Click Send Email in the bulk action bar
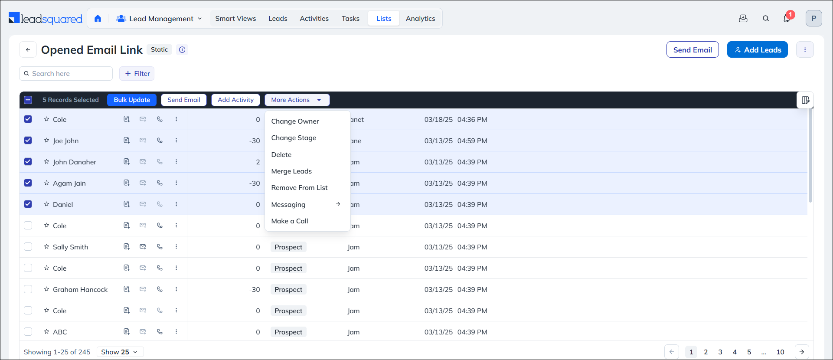Image resolution: width=833 pixels, height=360 pixels. tap(184, 100)
